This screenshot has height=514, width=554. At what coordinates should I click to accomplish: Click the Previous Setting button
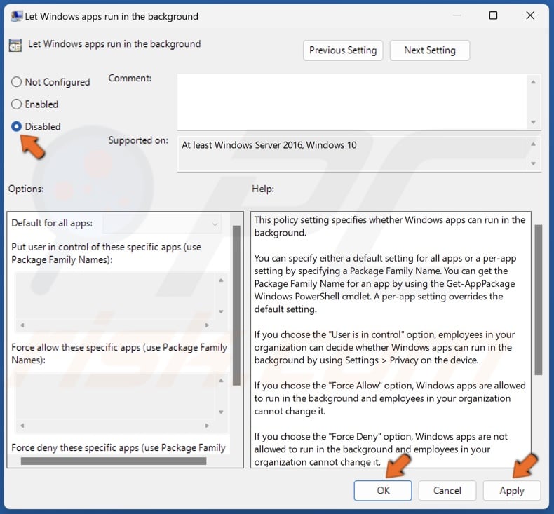click(343, 50)
